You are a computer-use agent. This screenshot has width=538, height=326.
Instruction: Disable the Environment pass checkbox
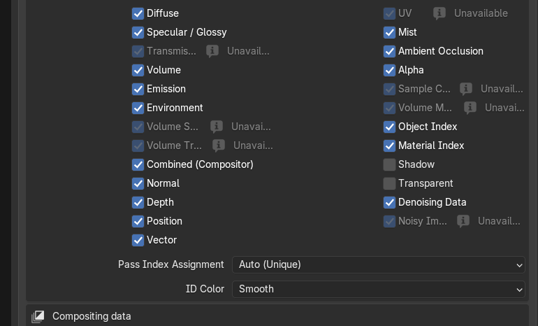coord(138,108)
